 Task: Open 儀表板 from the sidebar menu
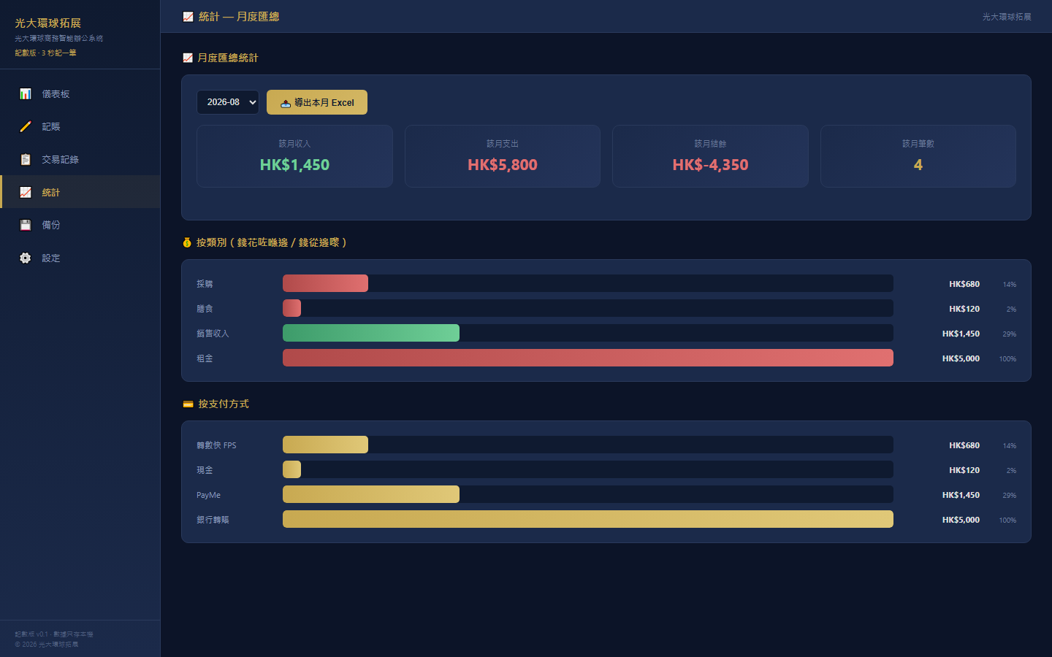[x=80, y=93]
